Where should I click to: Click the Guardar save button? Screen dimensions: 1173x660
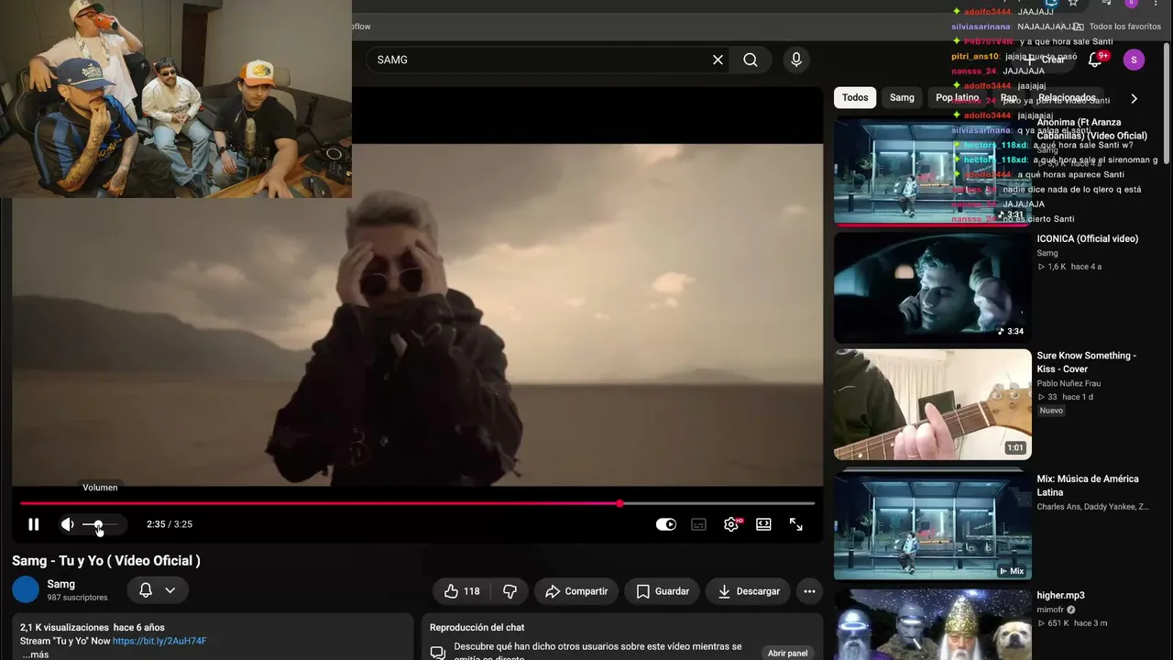(663, 591)
